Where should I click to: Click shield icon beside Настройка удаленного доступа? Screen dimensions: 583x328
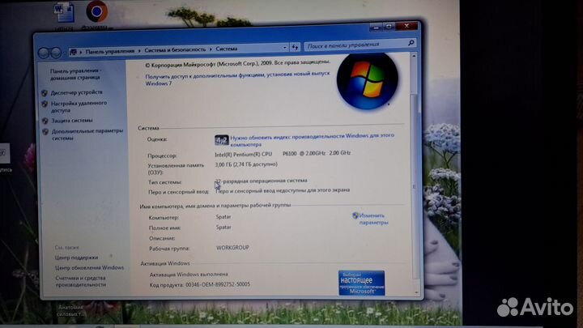click(x=45, y=104)
